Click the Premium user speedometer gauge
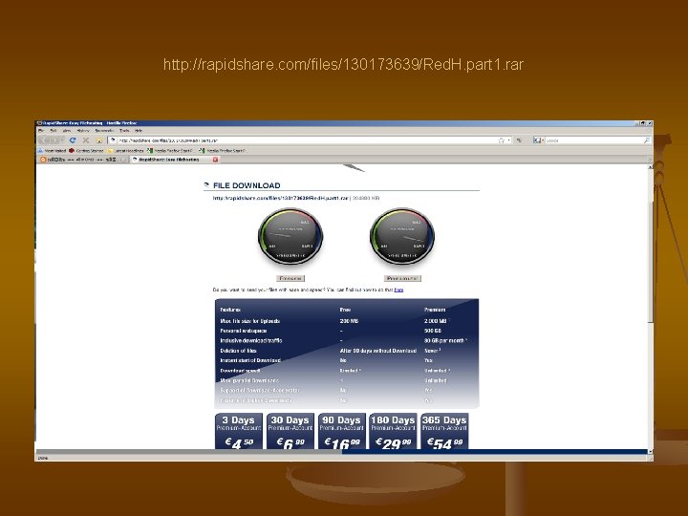688x516 pixels. 402,237
